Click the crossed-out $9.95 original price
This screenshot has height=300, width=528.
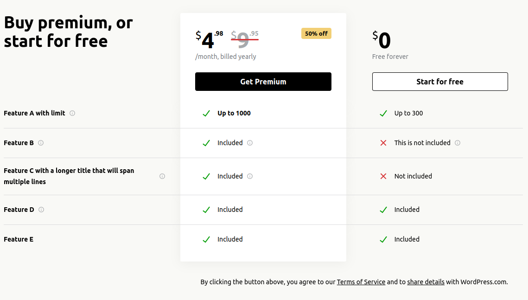[244, 40]
